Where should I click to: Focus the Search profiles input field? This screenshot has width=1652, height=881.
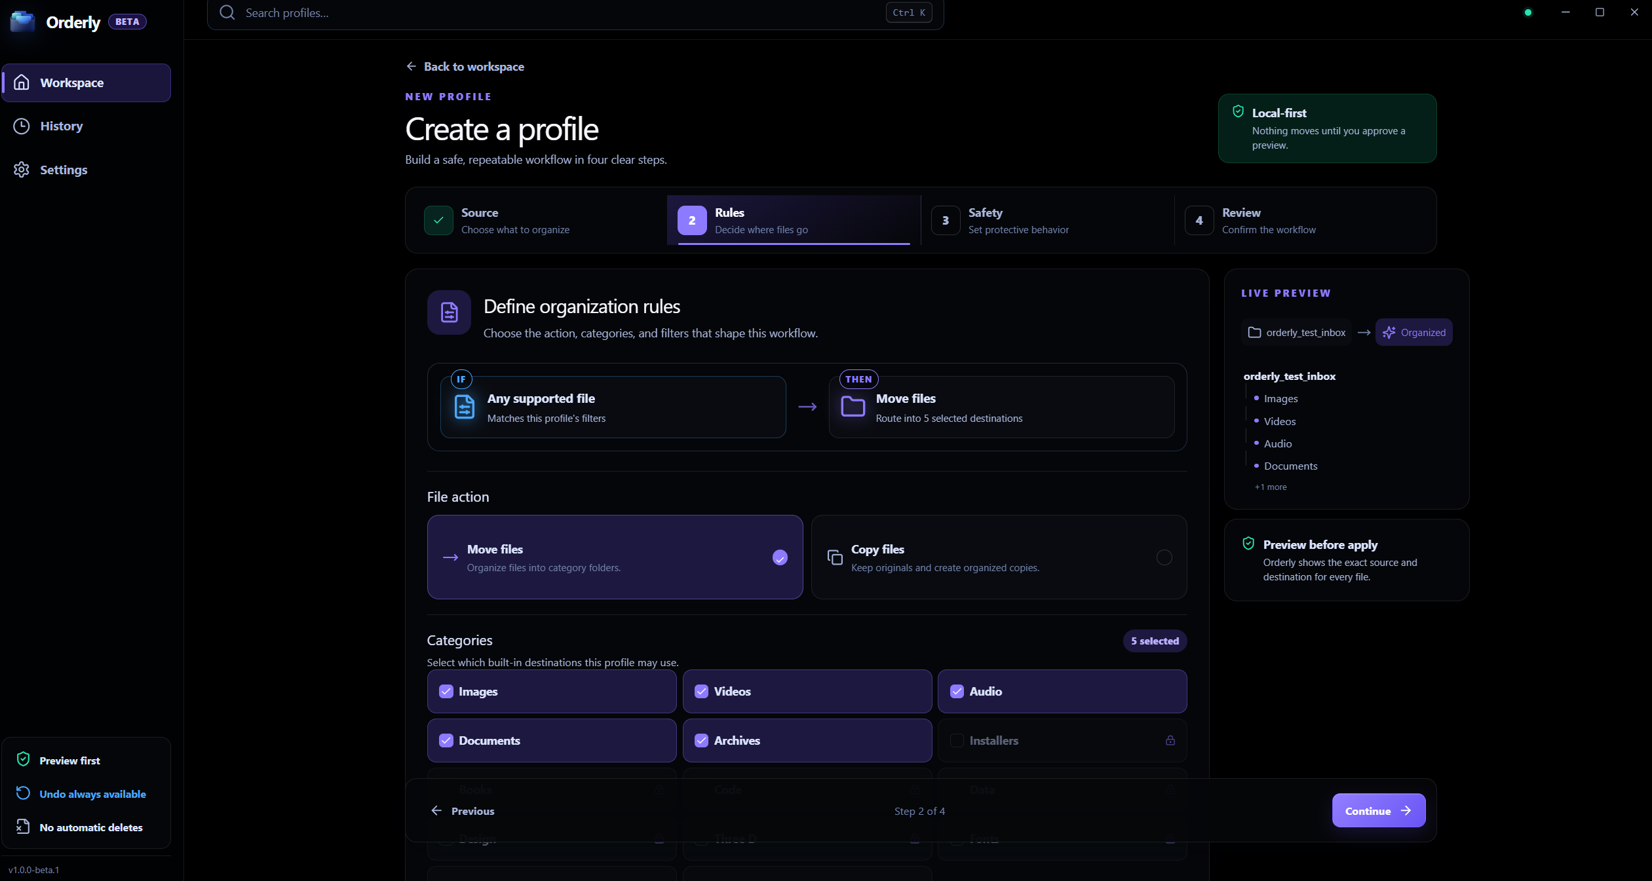[x=575, y=13]
